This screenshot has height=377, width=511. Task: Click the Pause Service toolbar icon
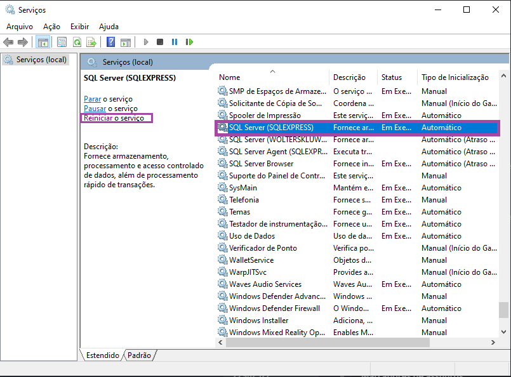pos(175,42)
